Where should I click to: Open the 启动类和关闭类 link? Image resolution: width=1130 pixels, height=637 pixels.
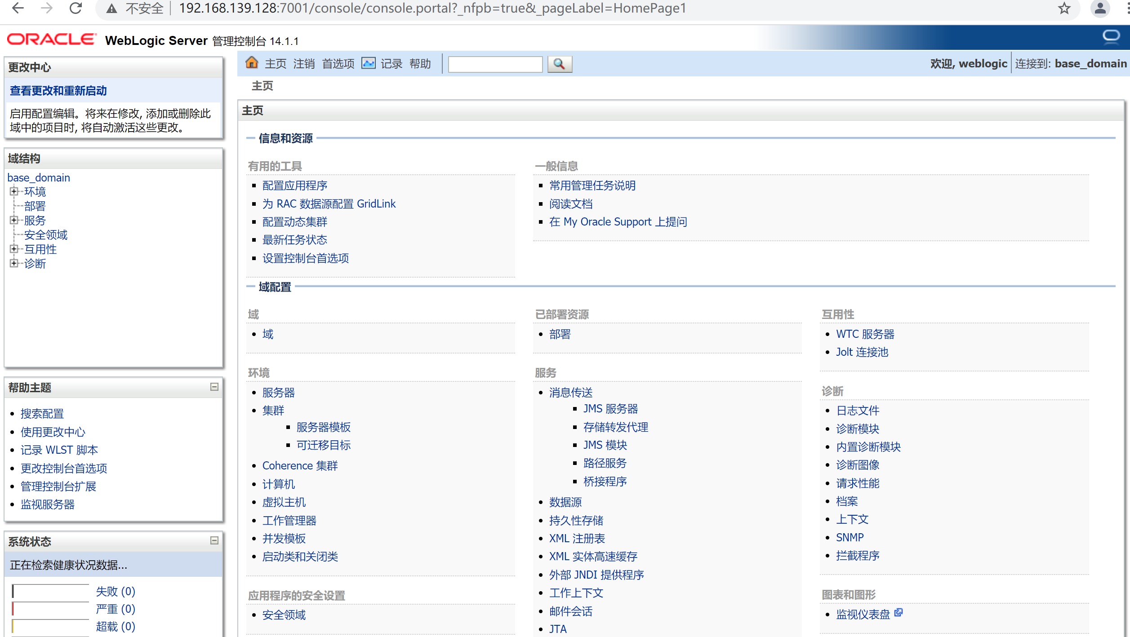click(300, 557)
